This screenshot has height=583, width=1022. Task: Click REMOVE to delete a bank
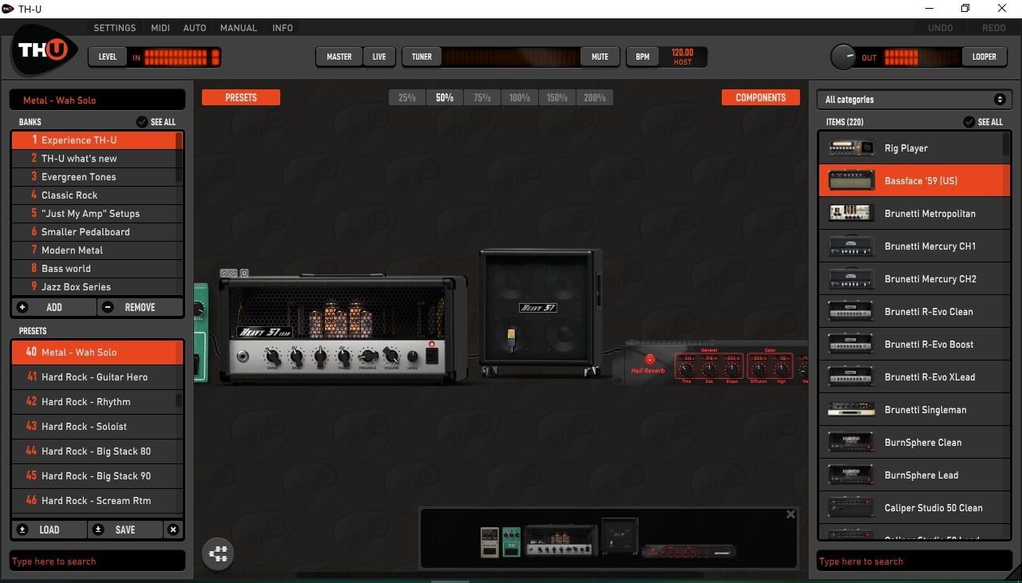point(141,307)
